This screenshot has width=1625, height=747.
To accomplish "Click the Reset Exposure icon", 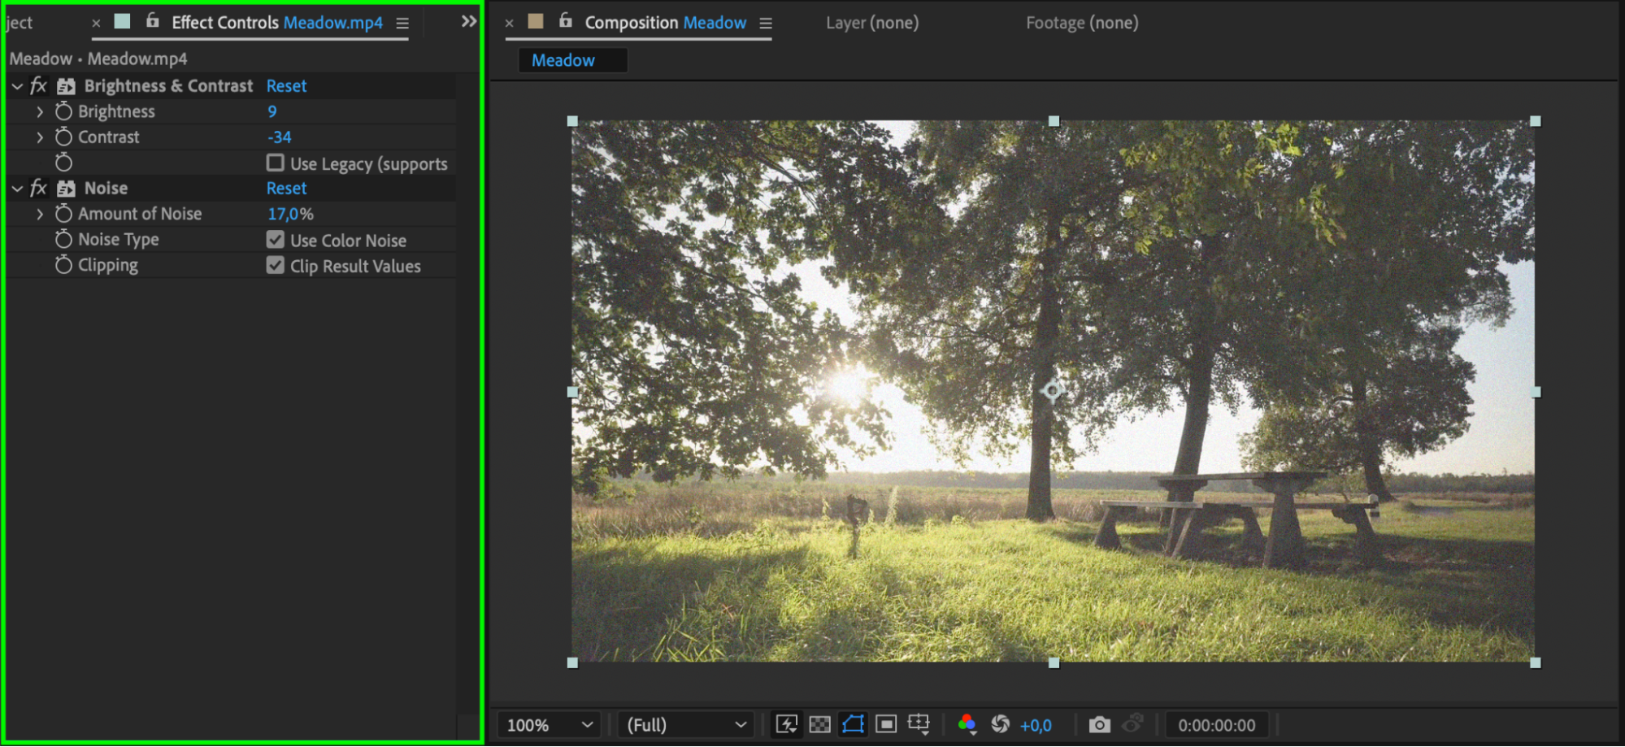I will point(1001,724).
